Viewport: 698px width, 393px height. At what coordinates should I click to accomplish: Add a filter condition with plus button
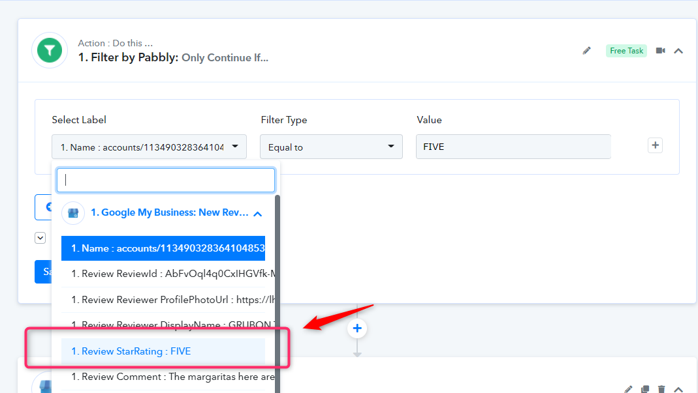tap(656, 145)
